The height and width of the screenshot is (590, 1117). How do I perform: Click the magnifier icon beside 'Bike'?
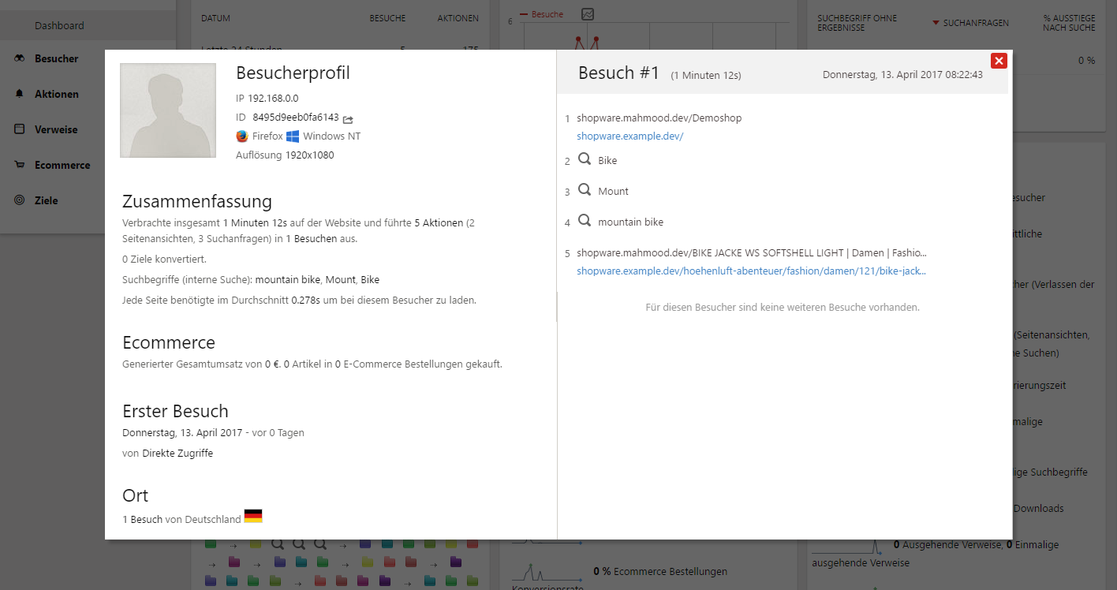pyautogui.click(x=585, y=159)
